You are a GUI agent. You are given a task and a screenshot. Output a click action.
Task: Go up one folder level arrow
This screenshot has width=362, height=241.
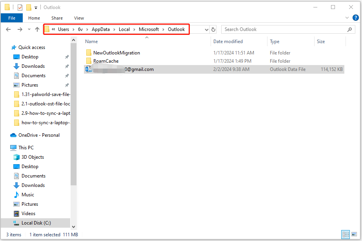coord(37,29)
